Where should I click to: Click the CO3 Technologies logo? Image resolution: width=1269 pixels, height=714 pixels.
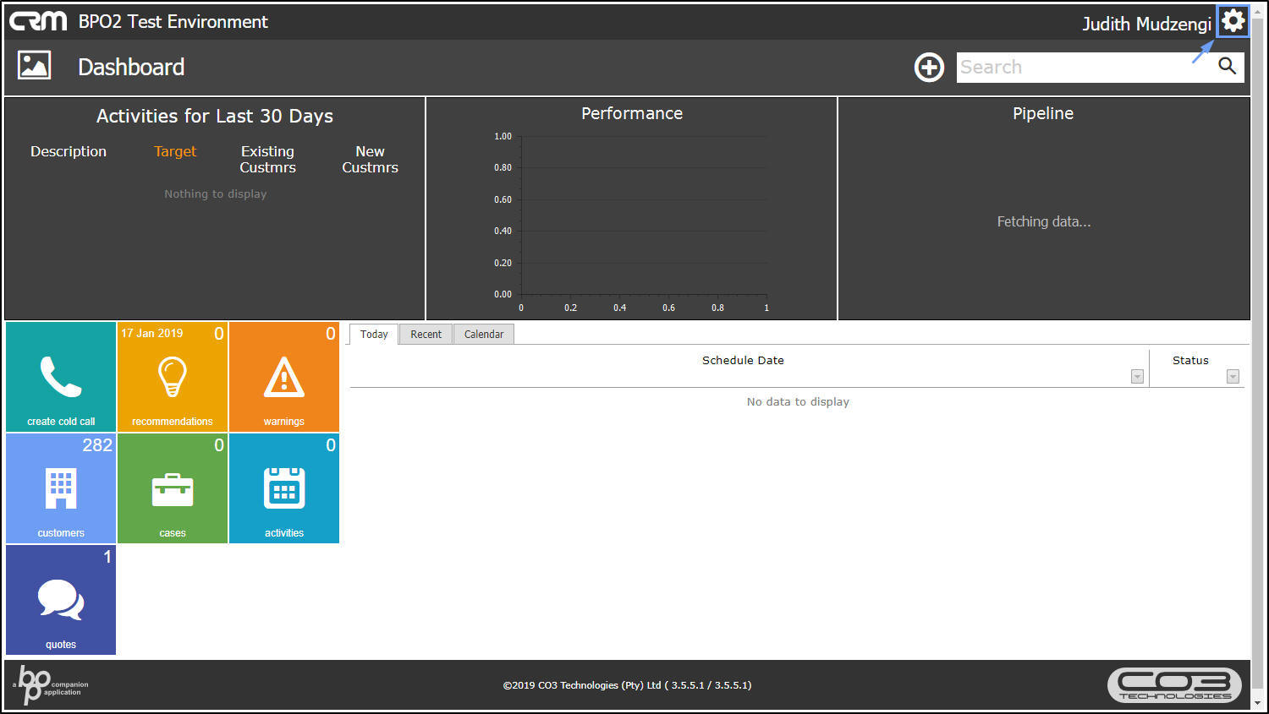[x=1174, y=685]
